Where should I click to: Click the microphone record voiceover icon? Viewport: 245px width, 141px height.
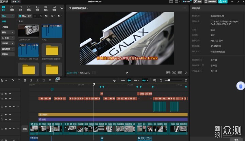114,80
